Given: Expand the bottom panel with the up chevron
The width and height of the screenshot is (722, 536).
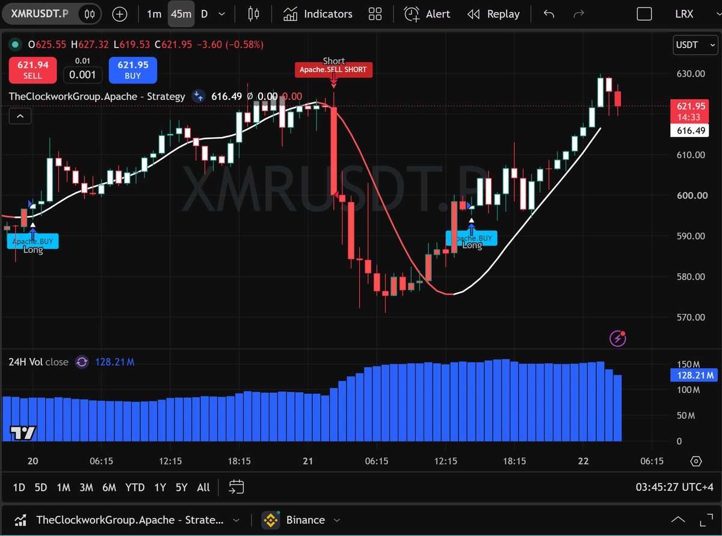Looking at the screenshot, I should pyautogui.click(x=677, y=520).
